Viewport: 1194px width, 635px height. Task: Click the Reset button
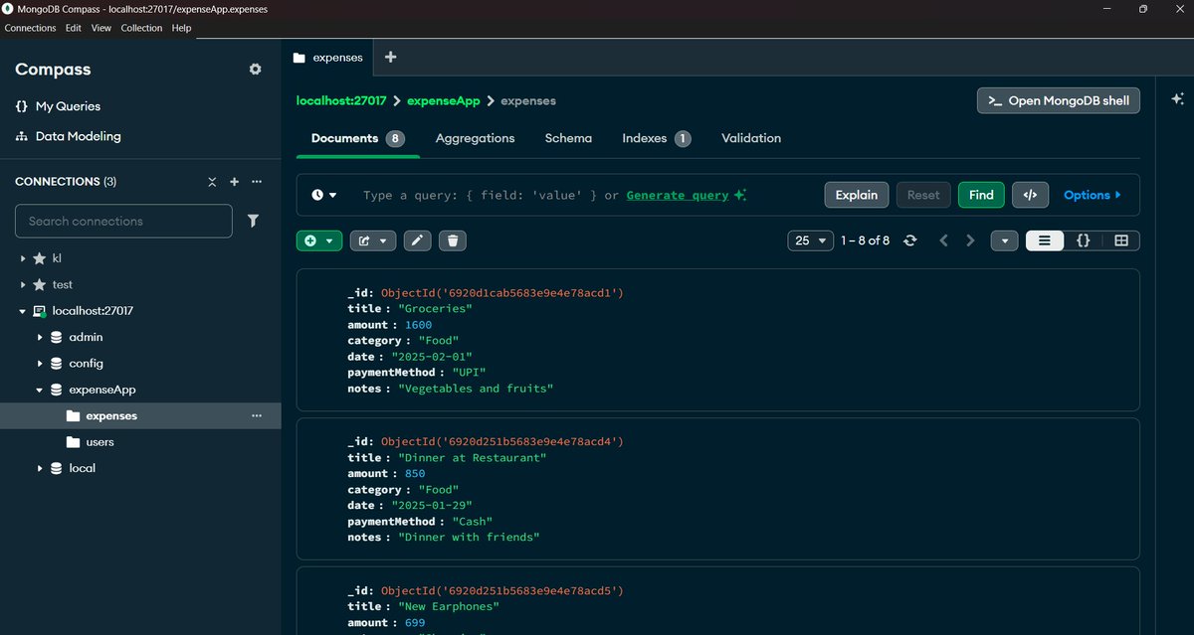click(923, 195)
